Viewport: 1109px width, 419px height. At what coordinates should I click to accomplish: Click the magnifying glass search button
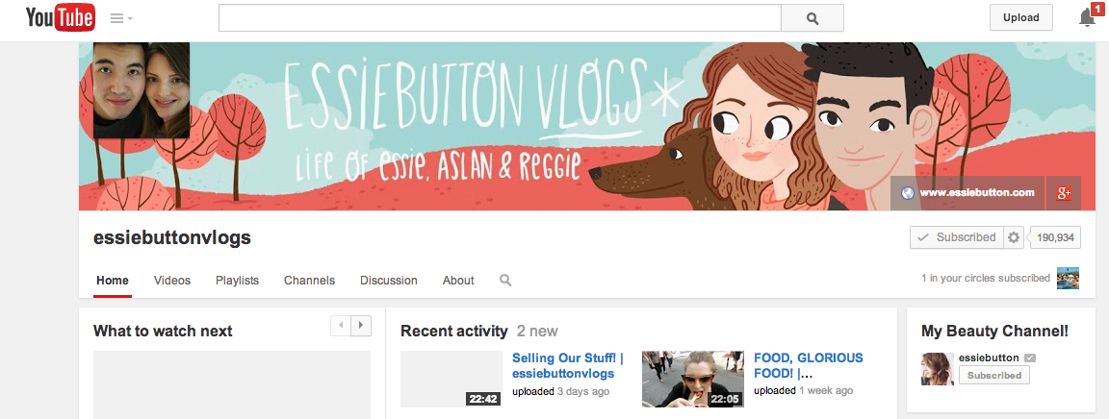pos(812,17)
